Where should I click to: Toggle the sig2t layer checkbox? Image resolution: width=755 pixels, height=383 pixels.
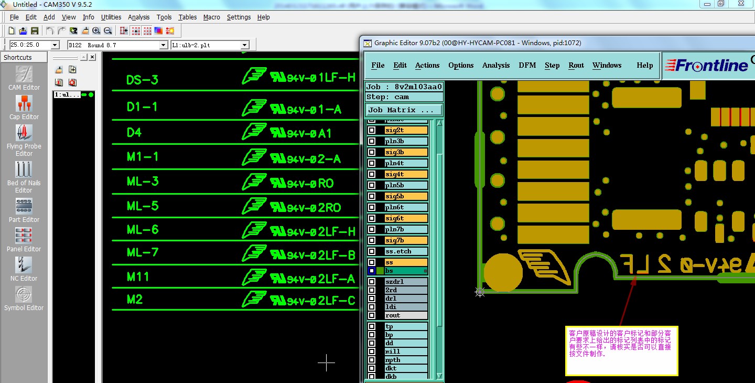click(x=372, y=130)
